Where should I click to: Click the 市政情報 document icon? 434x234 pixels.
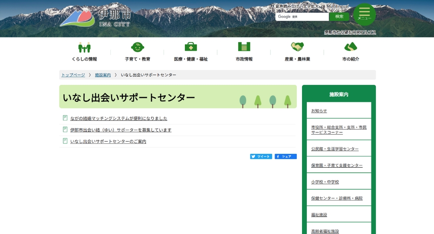click(x=244, y=46)
